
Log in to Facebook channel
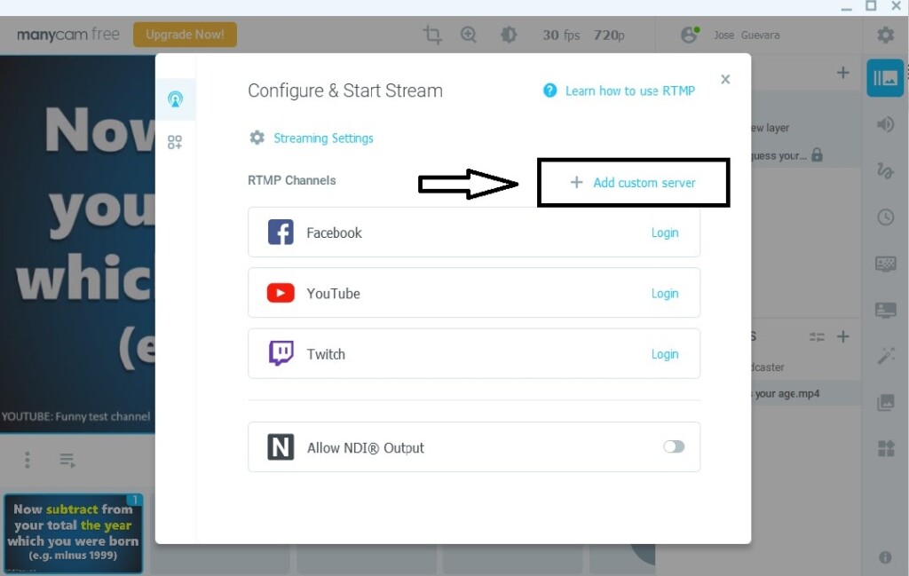pyautogui.click(x=664, y=233)
